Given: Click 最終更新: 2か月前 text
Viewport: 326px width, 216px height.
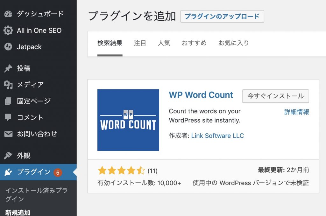Looking at the screenshot, I should [x=283, y=170].
